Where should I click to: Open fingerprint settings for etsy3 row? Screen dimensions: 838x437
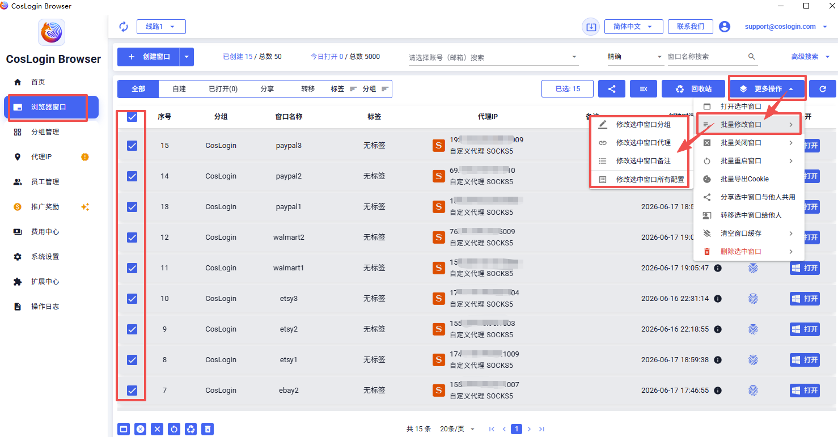tap(753, 298)
